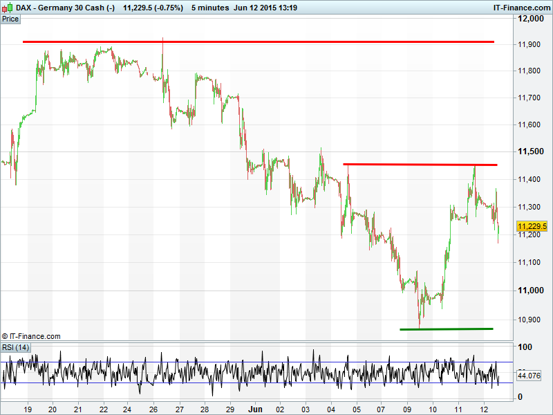Click the 10,900 price axis label

pos(529,320)
